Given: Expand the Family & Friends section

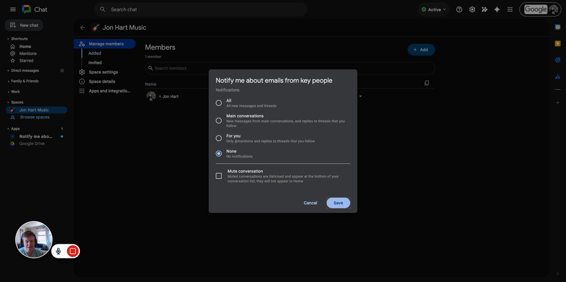Looking at the screenshot, I should pyautogui.click(x=8, y=81).
